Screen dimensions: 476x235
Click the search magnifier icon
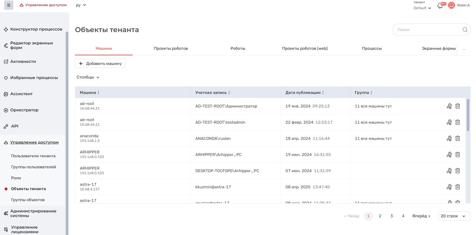coord(465,30)
